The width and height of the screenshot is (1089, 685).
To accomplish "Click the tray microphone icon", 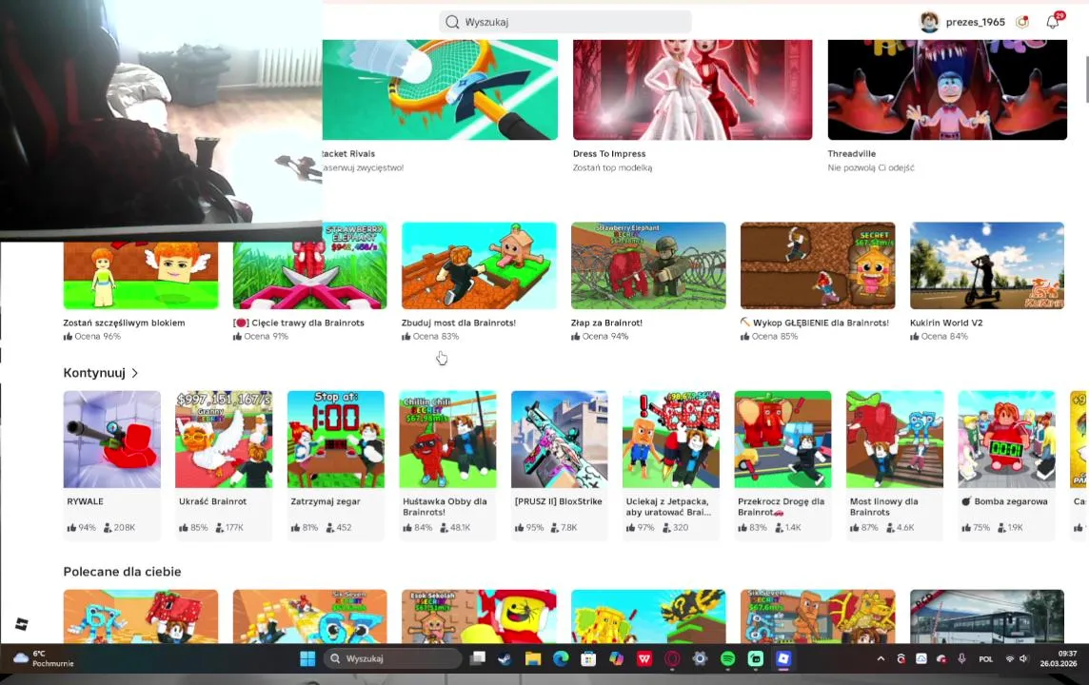I will click(x=961, y=658).
